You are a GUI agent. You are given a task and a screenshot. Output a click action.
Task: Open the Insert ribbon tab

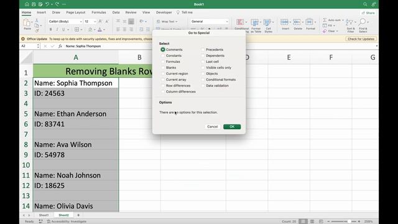point(42,12)
